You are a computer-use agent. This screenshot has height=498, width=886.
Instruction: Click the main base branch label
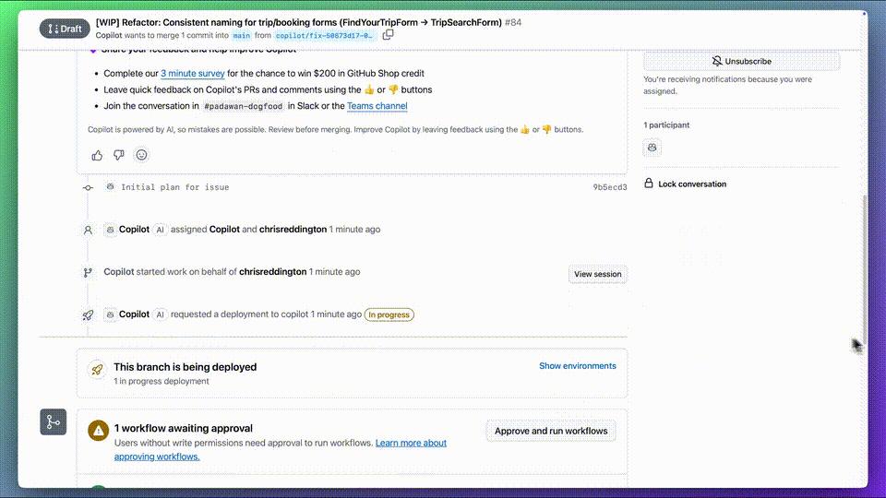tap(241, 35)
